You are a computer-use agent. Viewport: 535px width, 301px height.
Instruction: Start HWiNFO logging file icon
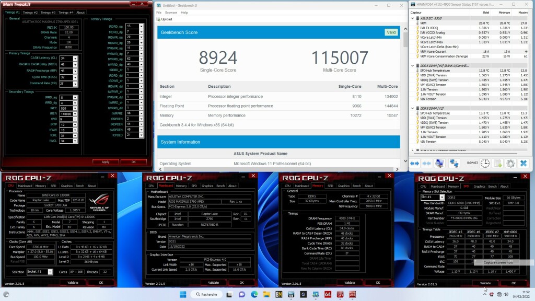[498, 164]
